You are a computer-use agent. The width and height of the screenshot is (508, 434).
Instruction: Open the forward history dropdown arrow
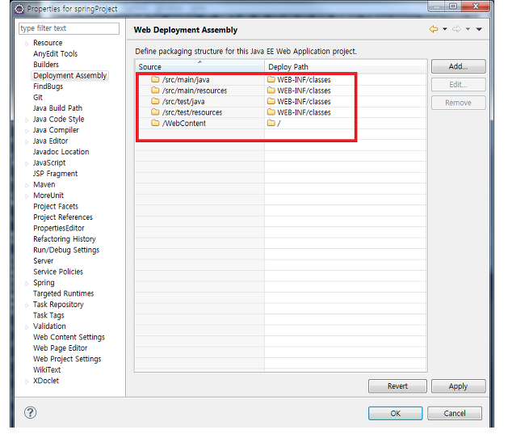(x=468, y=29)
